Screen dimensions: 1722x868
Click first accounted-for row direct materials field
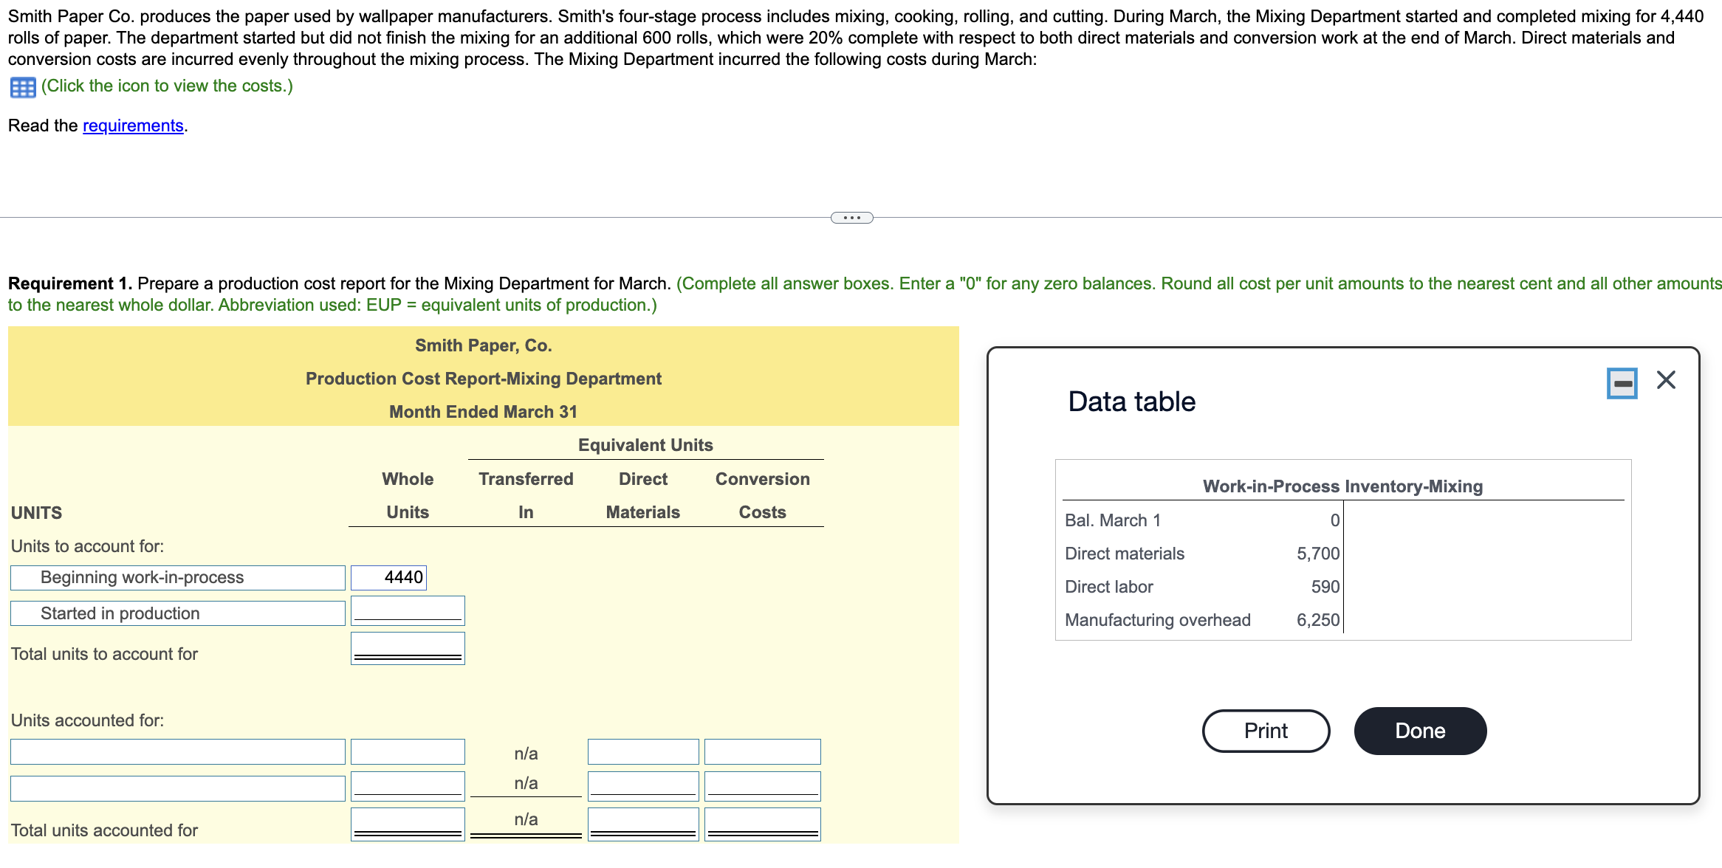coord(643,752)
